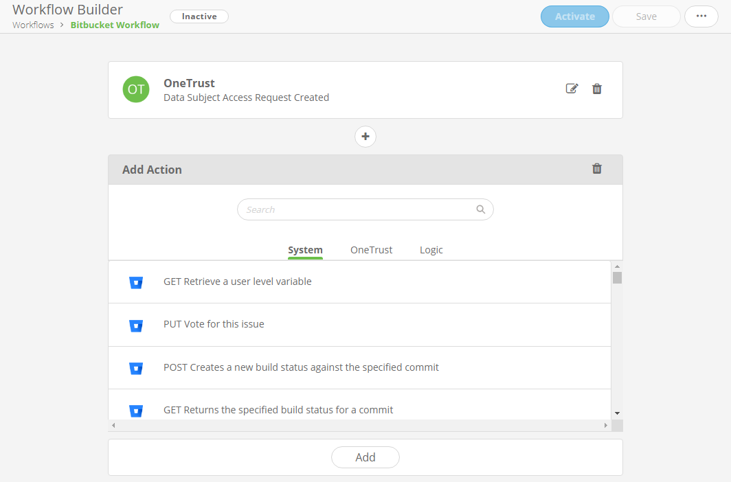Screen dimensions: 731x482
Task: Switch to the Logic tab
Action: [x=431, y=250]
